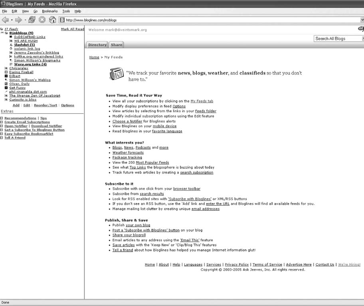Viewport: 364px width, 306px height.
Task: Open the Bookmarks menu
Action: click(x=49, y=11)
